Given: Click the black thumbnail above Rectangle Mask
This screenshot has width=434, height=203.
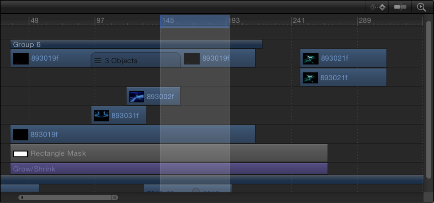Looking at the screenshot, I should coord(20,135).
